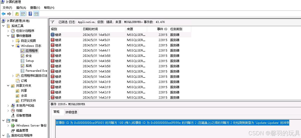Click the Setup log icon
Screen dimensions: 301x138
(x=23, y=61)
